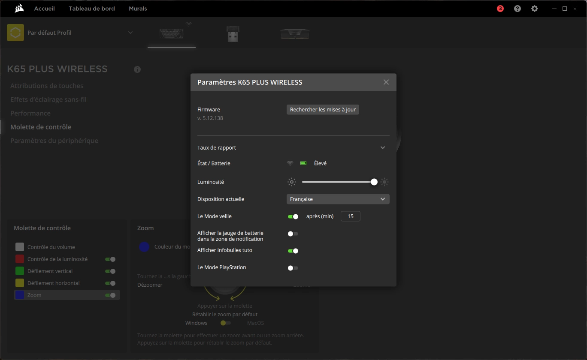This screenshot has height=360, width=587.
Task: Enable battery gauge in notification area
Action: [293, 234]
